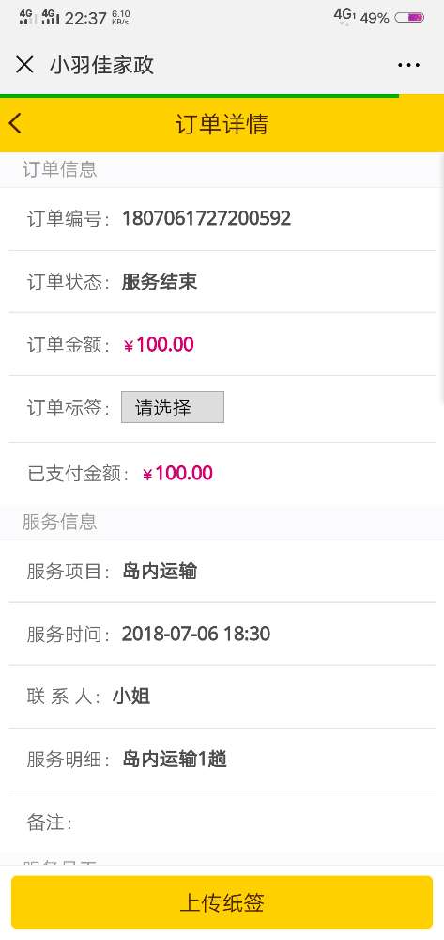Close the 小羽佳家政 mini program
The height and width of the screenshot is (940, 444).
(24, 64)
